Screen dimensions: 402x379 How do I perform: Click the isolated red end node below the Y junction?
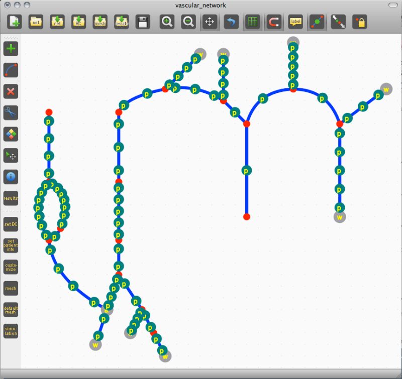[247, 217]
